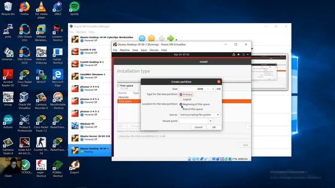Open the Firefox desktop icon
Image resolution: width=335 pixels, height=188 pixels.
click(x=25, y=8)
